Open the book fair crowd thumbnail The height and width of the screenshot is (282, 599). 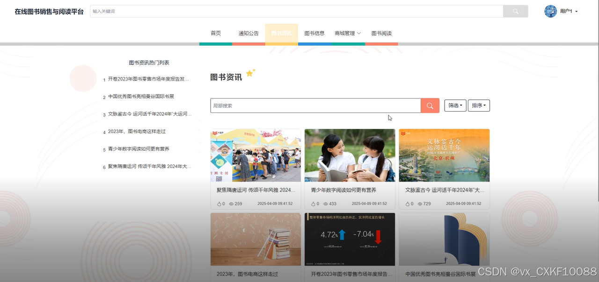[x=256, y=155]
